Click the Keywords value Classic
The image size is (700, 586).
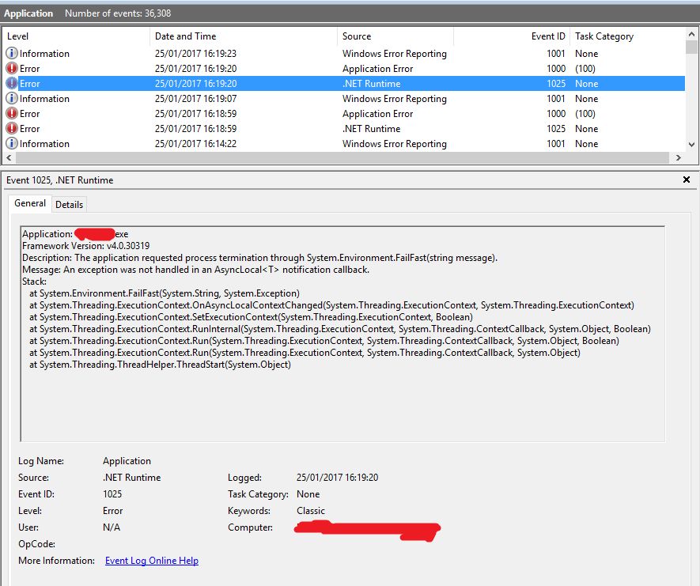pyautogui.click(x=311, y=511)
